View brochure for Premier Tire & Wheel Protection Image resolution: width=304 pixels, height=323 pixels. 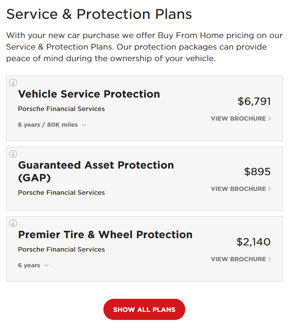pos(241,259)
